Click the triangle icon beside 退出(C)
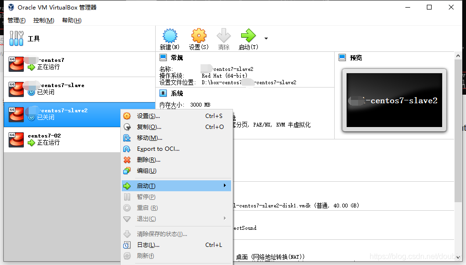 127,219
